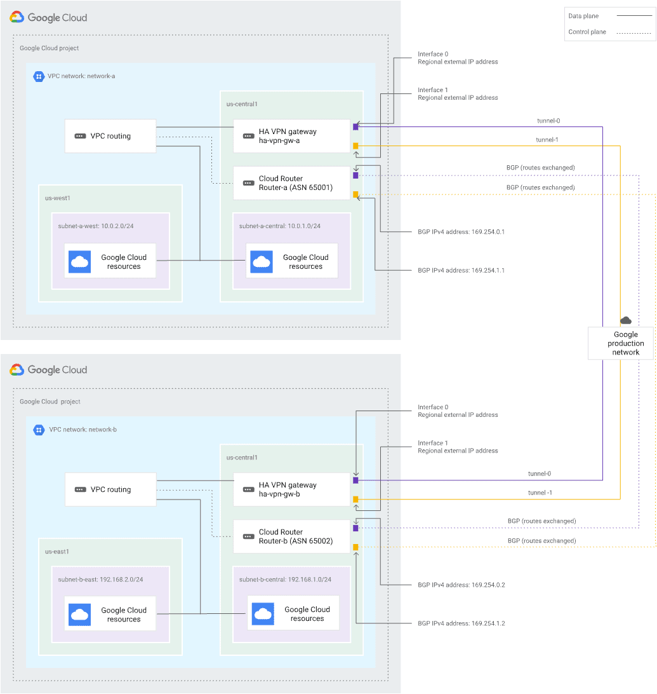
Task: Click the purple interface 0 square on ha-vpn-gw-b
Action: [x=355, y=480]
